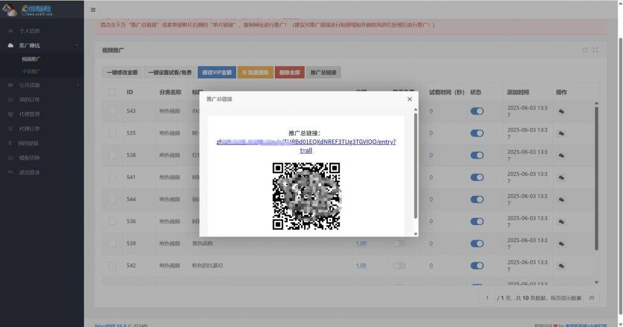Click the link action icon for row 538

pyautogui.click(x=562, y=155)
